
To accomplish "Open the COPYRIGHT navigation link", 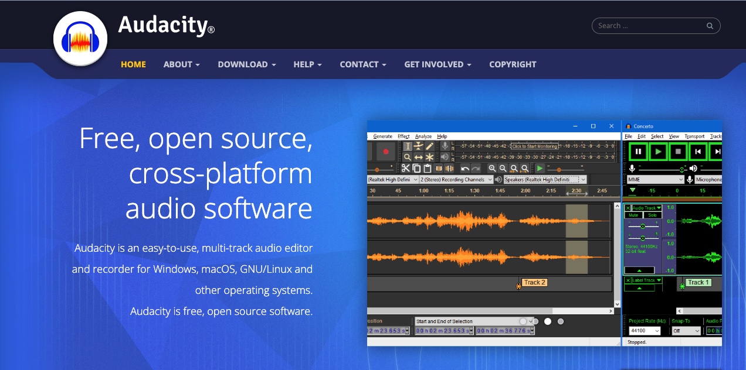I will point(513,64).
